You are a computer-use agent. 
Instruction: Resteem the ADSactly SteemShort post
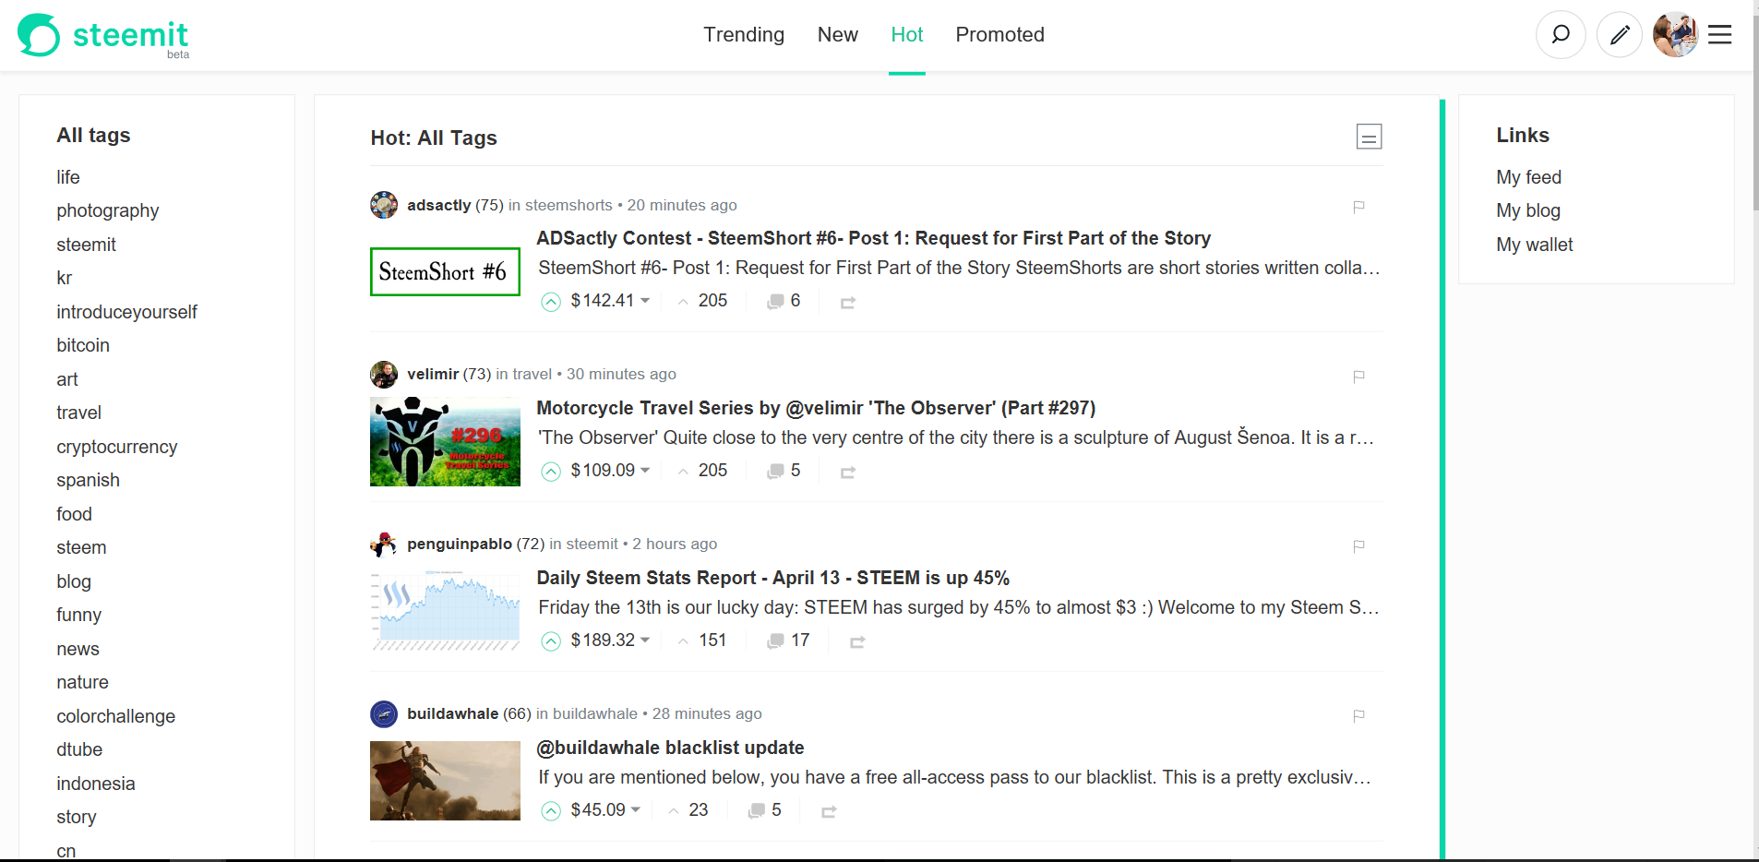pos(848,303)
